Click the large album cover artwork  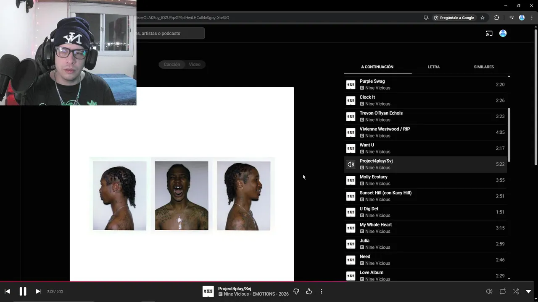point(182,184)
